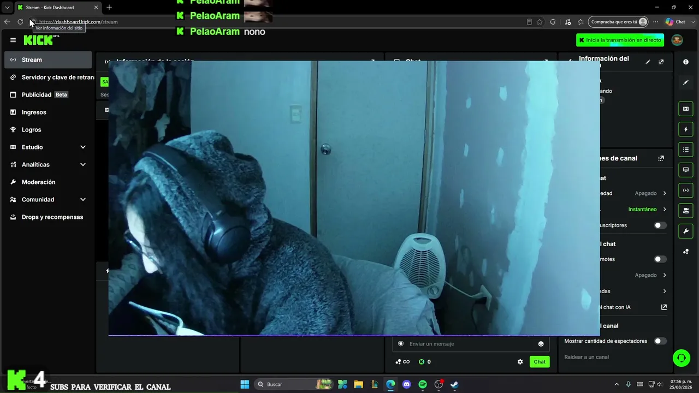Open Spotify from the taskbar
Screen dimensions: 699x393
[x=423, y=384]
